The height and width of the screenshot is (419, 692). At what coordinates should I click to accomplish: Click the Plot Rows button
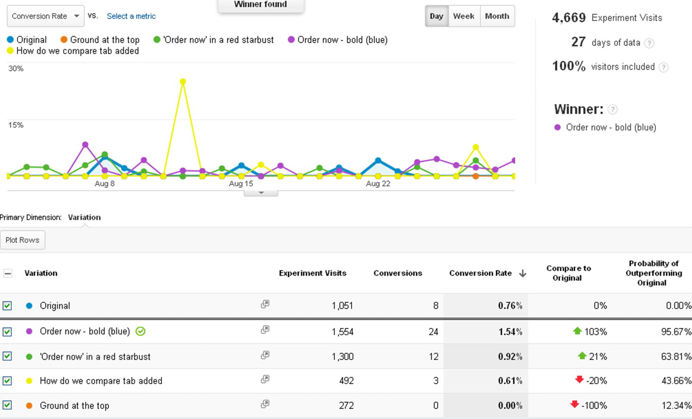23,240
